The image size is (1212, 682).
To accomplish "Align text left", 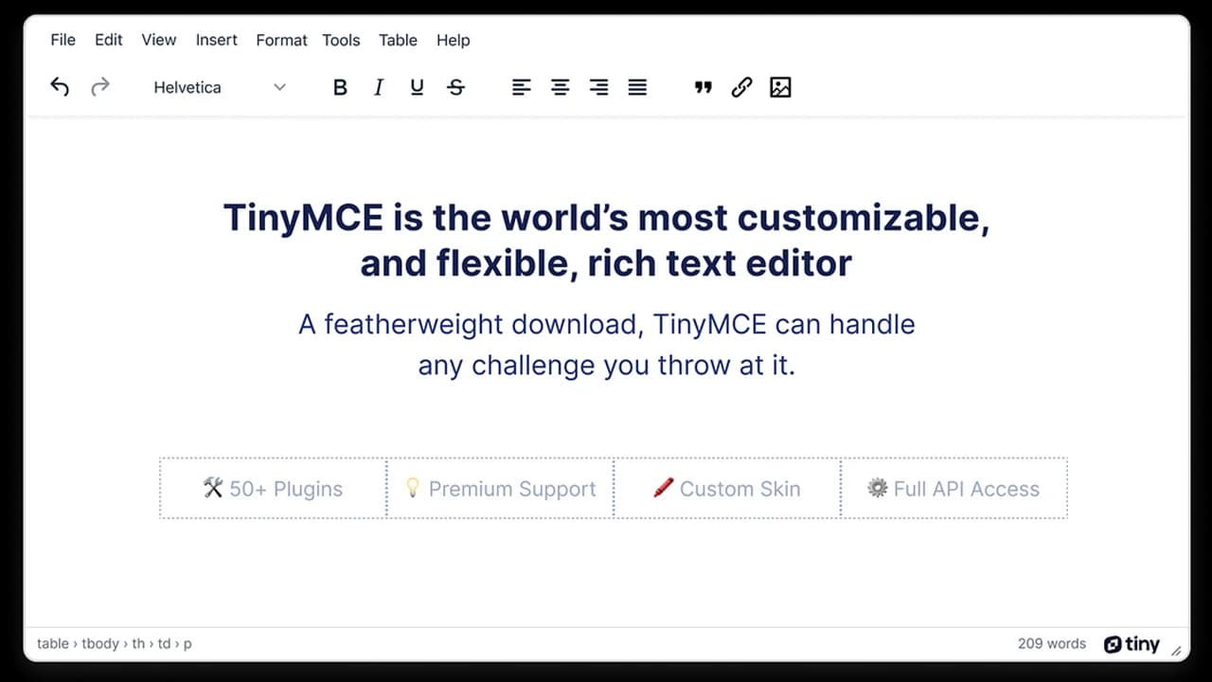I will click(x=522, y=87).
